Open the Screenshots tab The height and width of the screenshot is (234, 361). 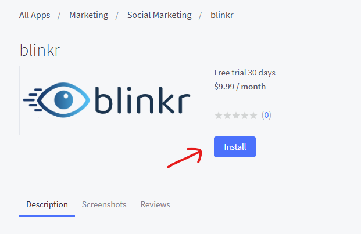click(104, 204)
